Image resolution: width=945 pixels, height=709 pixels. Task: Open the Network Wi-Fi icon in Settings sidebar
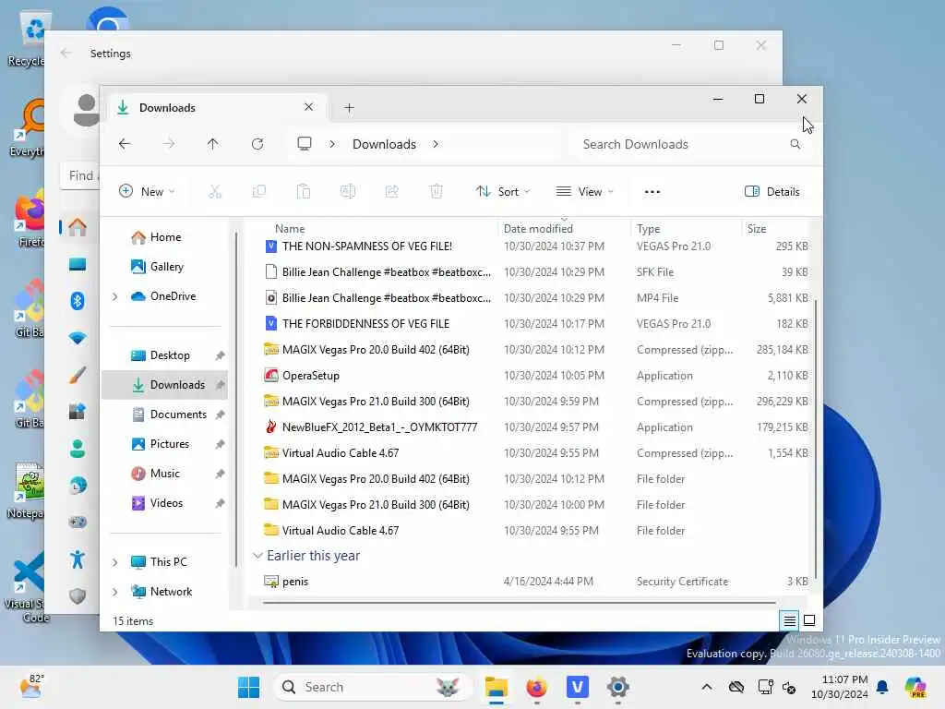coord(78,338)
